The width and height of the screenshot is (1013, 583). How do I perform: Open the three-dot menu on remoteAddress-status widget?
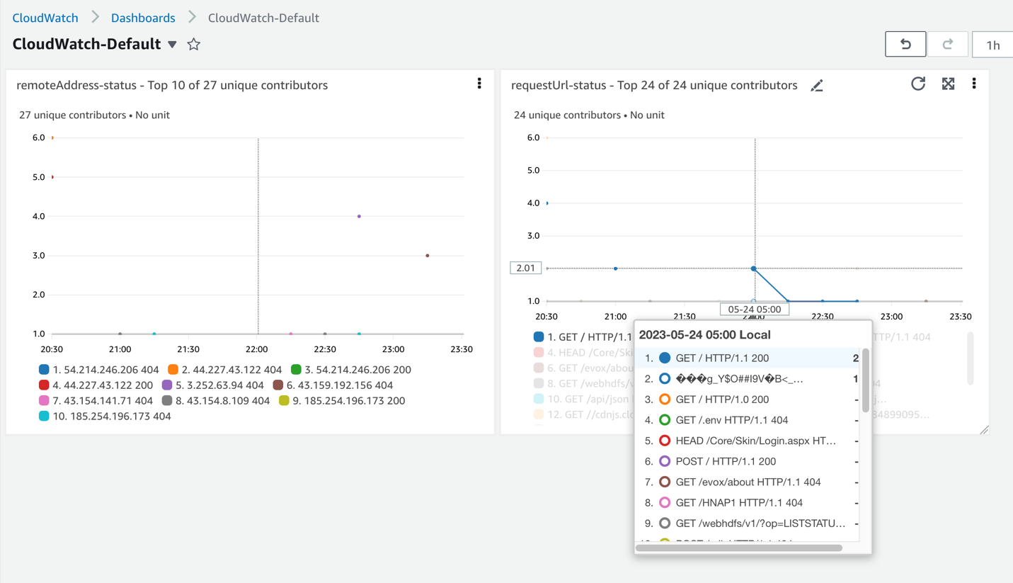[479, 83]
